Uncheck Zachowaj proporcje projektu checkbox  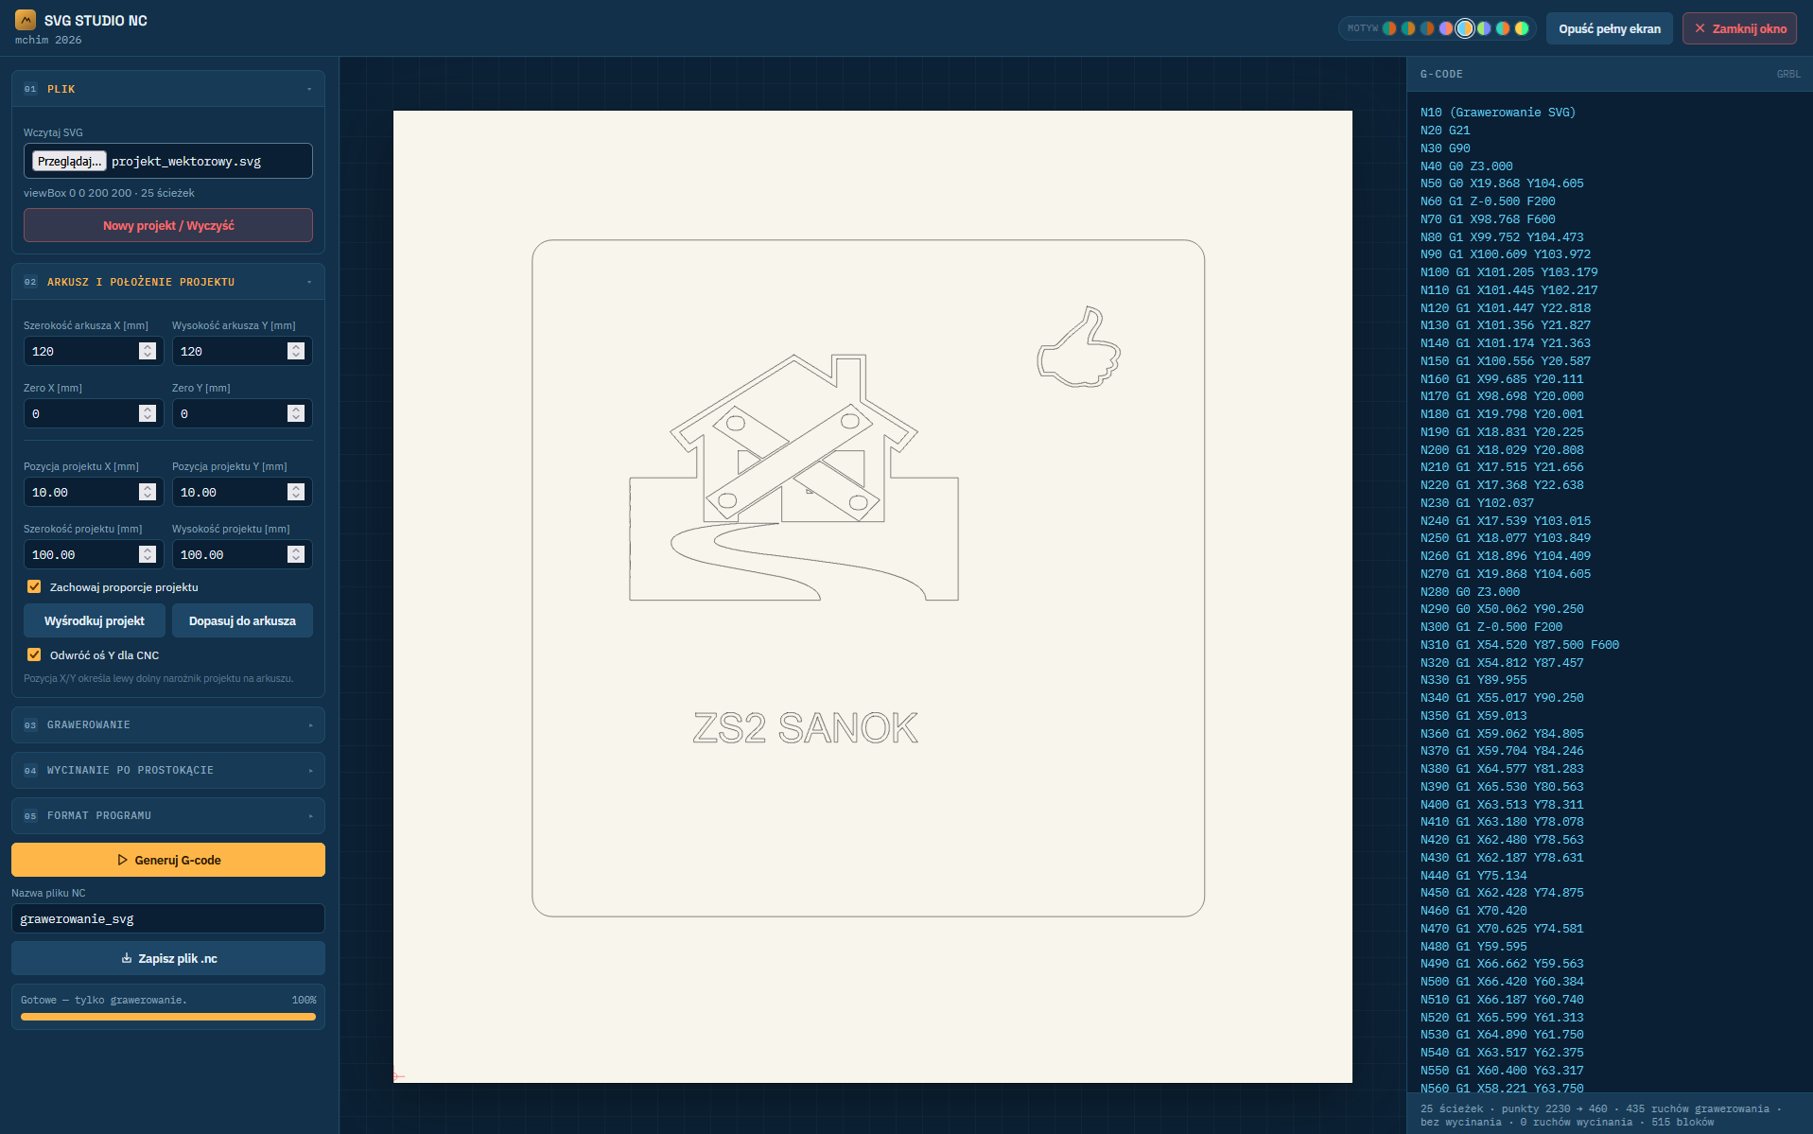coord(34,586)
